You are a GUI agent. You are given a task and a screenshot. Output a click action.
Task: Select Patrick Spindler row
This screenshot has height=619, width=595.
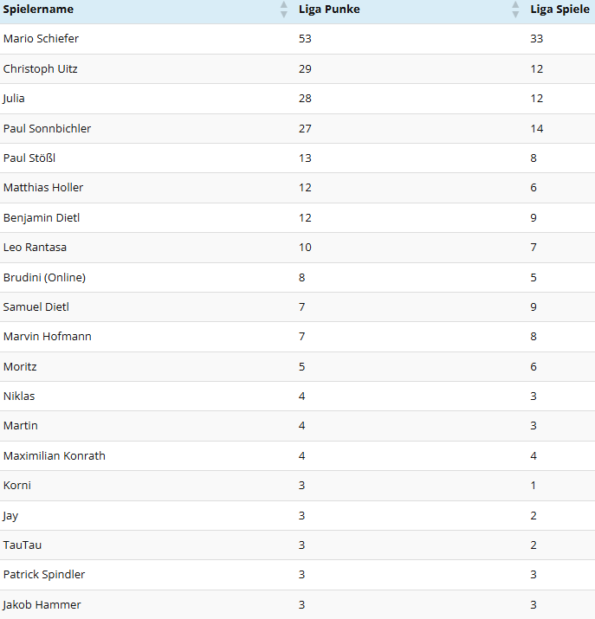click(297, 575)
